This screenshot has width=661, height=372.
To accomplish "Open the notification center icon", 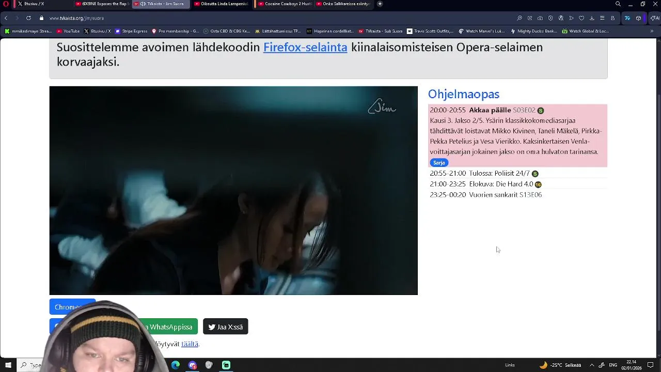I will click(651, 365).
